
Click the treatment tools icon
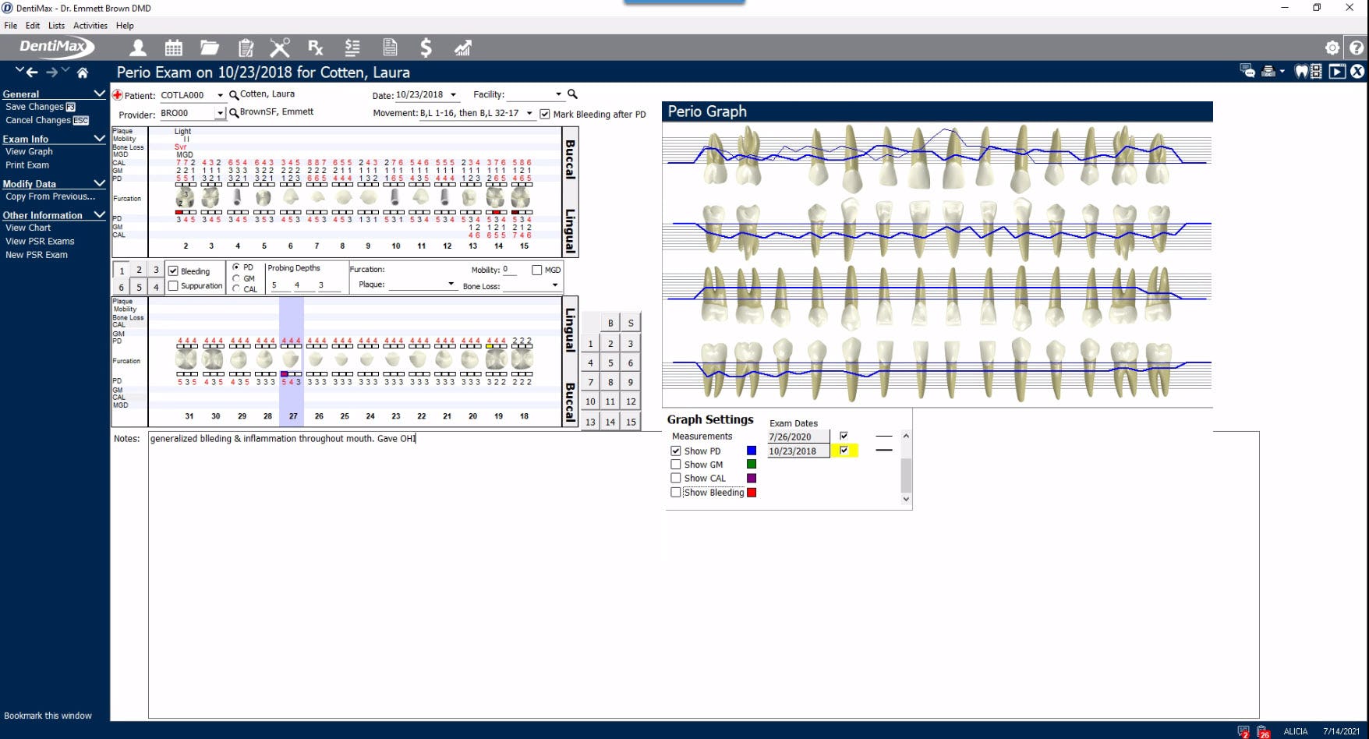[280, 48]
